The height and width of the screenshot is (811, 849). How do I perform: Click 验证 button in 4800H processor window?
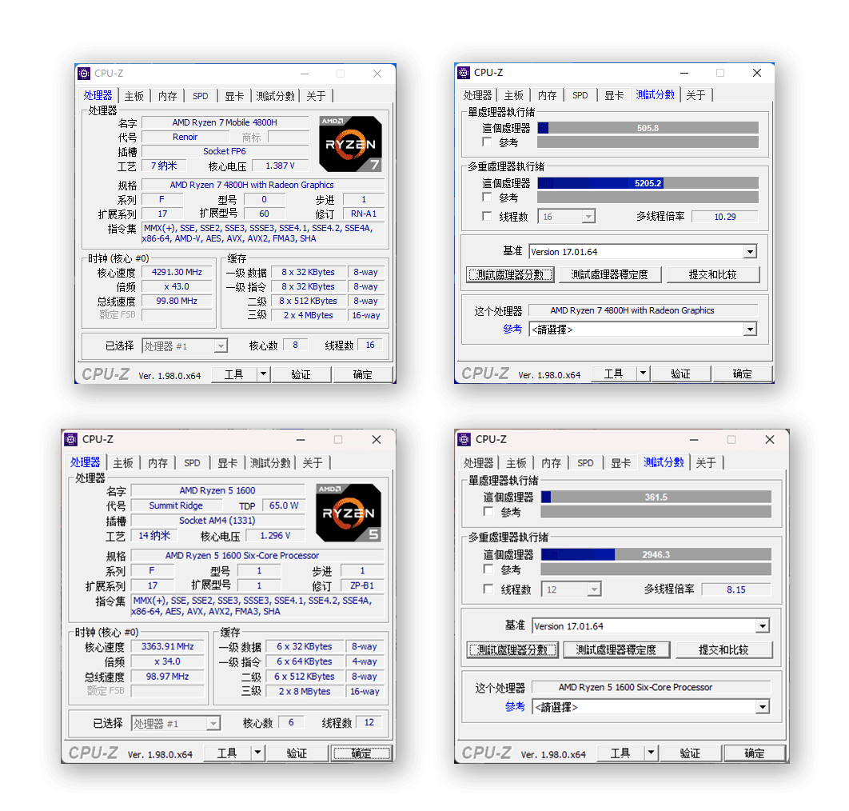click(x=301, y=374)
